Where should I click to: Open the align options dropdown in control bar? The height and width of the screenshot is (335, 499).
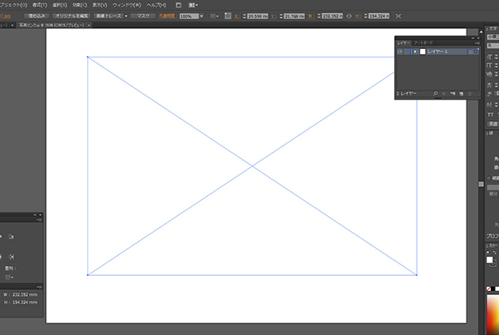coord(215,16)
